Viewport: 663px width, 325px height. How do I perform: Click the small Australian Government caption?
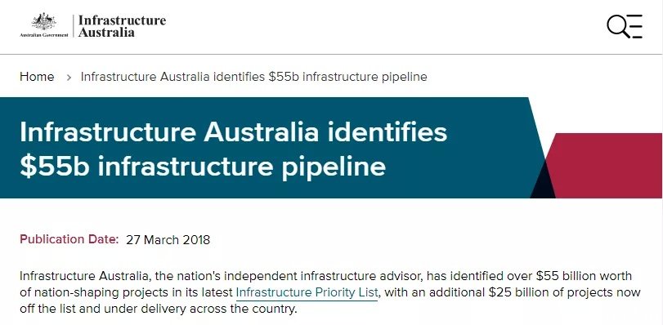(x=43, y=35)
